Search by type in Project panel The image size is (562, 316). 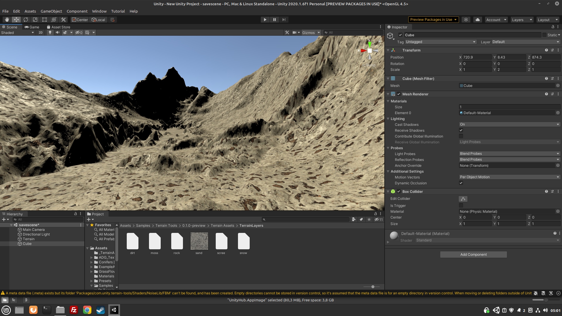point(354,219)
